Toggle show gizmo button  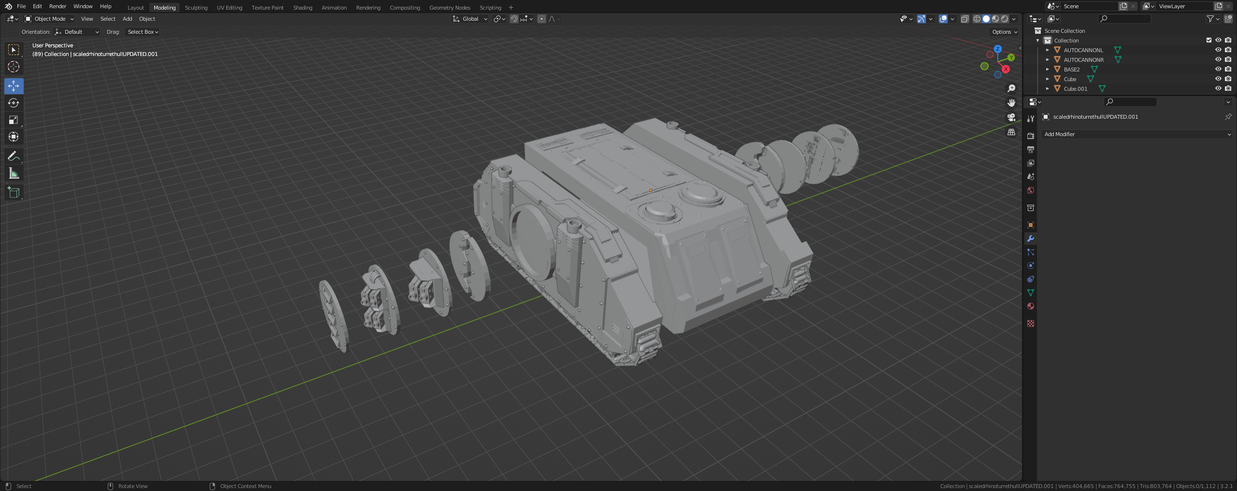[x=921, y=19]
